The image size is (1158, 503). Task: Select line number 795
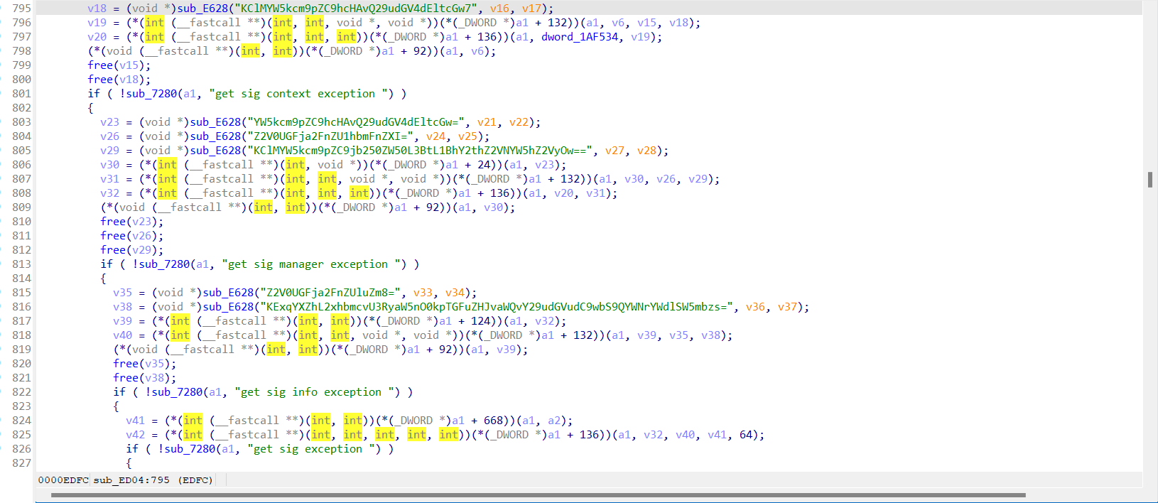[x=21, y=9]
